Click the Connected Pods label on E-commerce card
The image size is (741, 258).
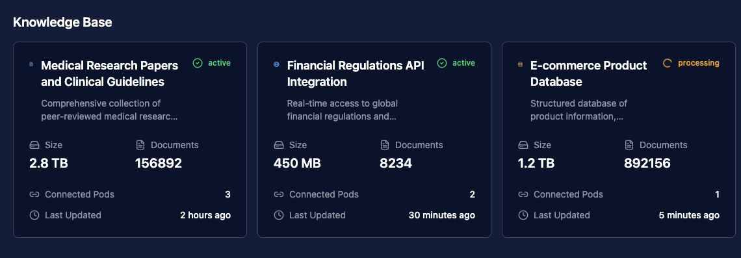tap(568, 194)
